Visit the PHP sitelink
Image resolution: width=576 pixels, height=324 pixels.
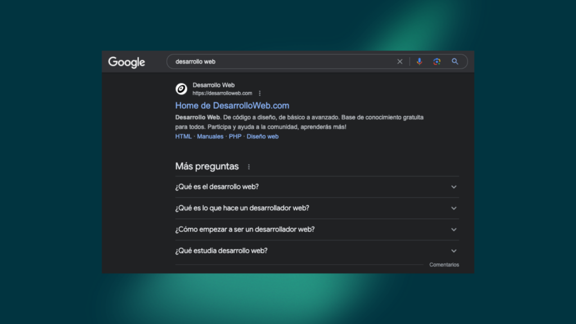235,136
